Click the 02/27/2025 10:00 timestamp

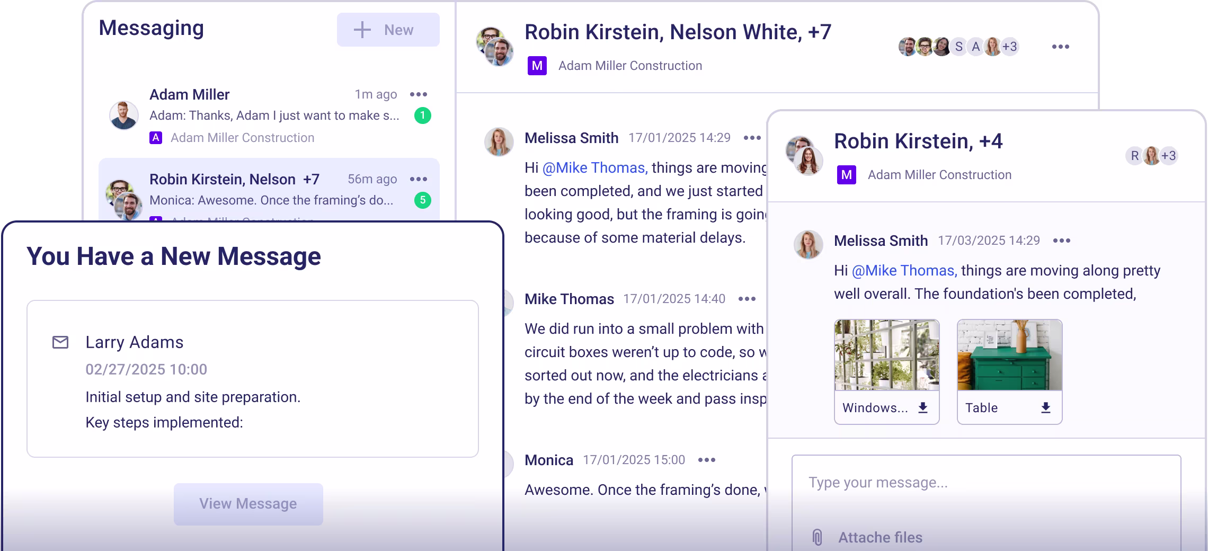pos(146,369)
